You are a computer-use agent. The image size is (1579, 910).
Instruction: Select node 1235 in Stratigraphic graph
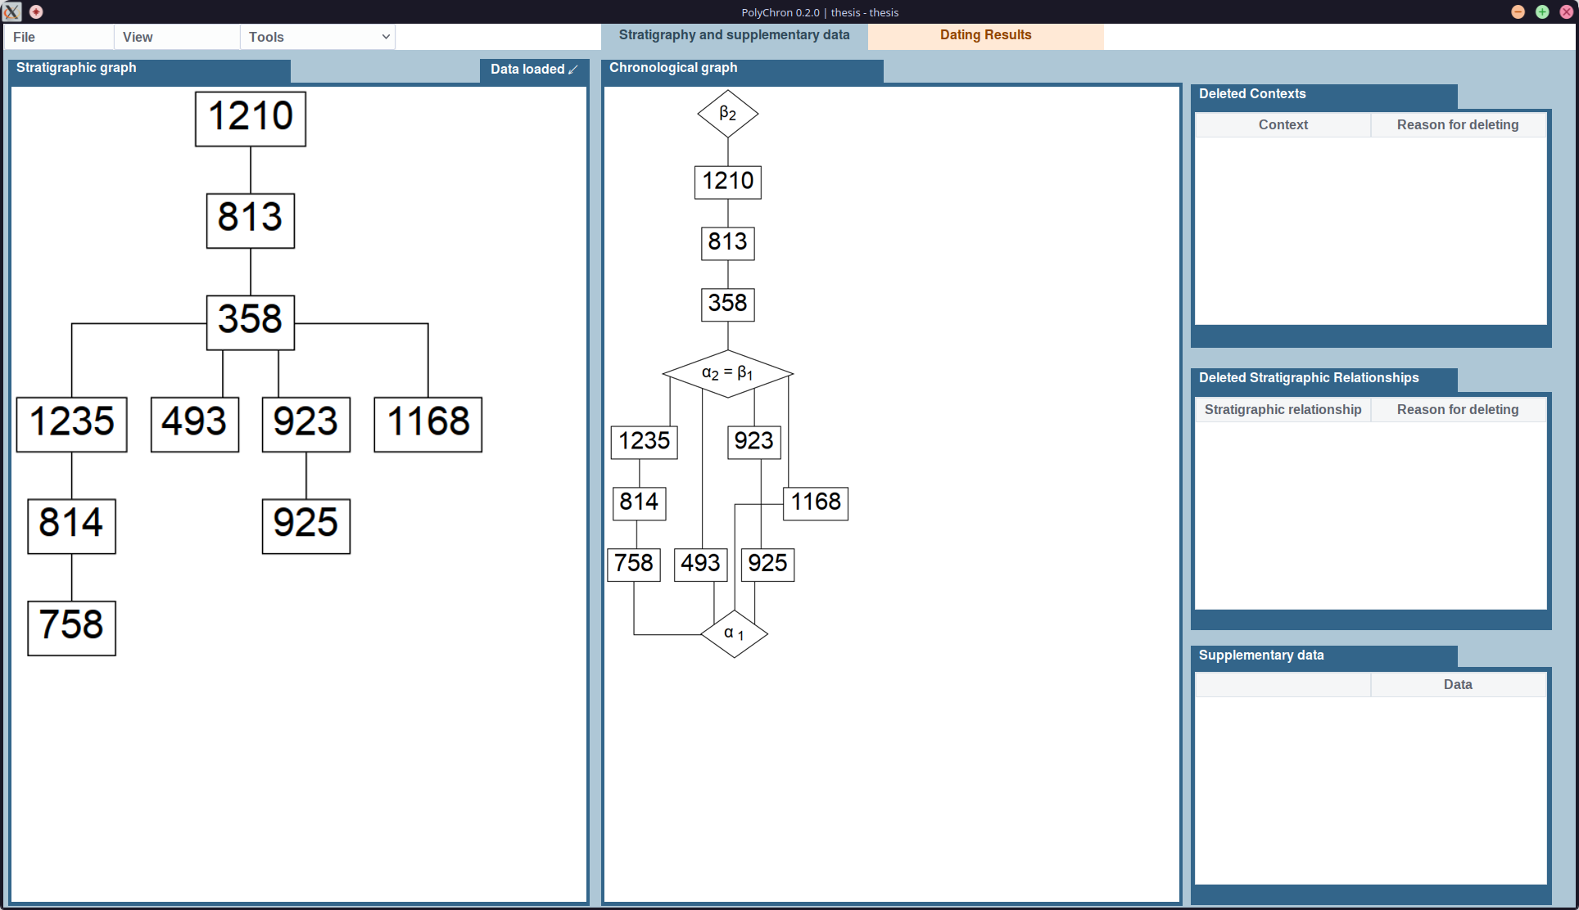coord(72,425)
